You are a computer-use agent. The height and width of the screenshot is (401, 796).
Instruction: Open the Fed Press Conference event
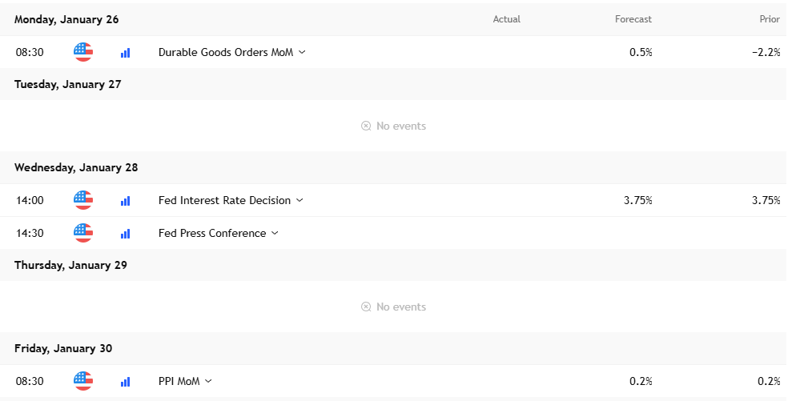[x=212, y=233]
